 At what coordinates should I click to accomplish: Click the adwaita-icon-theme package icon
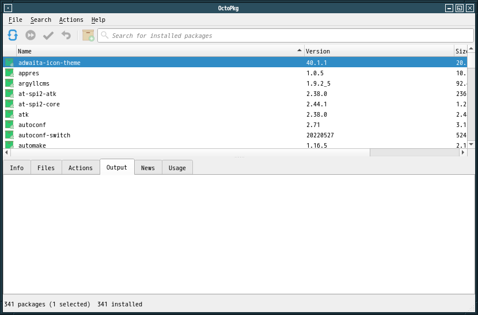pos(9,63)
